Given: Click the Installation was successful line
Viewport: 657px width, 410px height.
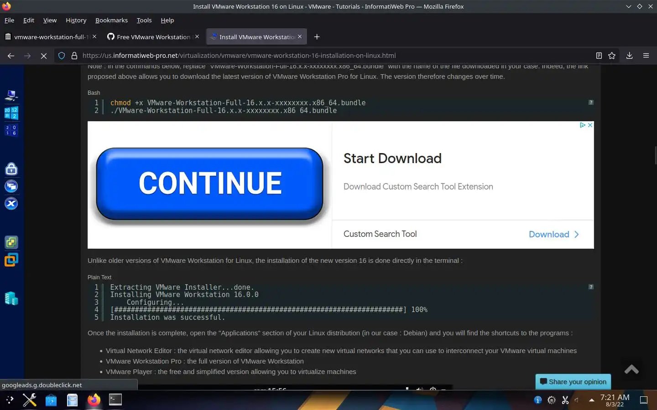Looking at the screenshot, I should click(x=167, y=318).
